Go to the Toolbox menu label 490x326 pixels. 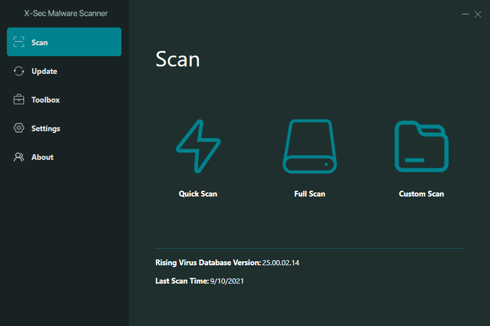(45, 100)
